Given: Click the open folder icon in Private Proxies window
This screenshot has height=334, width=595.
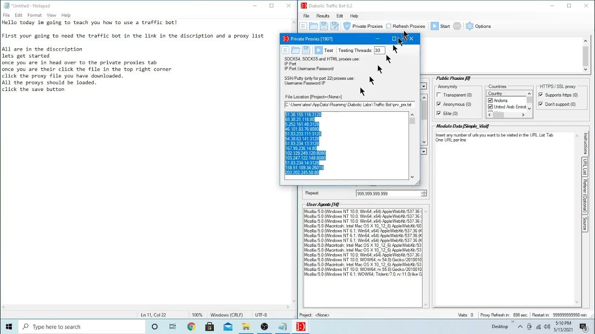Looking at the screenshot, I should click(x=296, y=50).
